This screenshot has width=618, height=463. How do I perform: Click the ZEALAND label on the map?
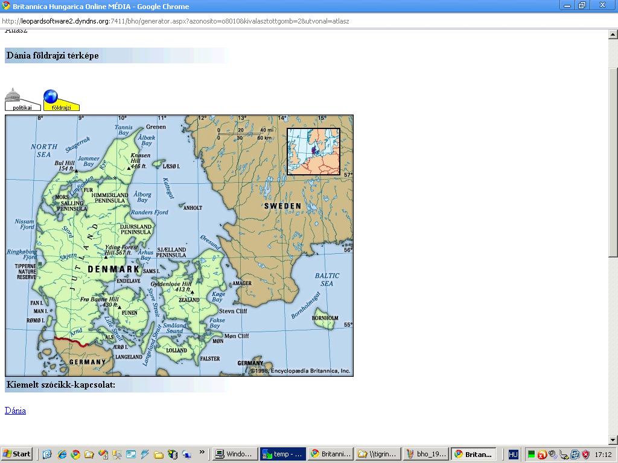pos(189,300)
